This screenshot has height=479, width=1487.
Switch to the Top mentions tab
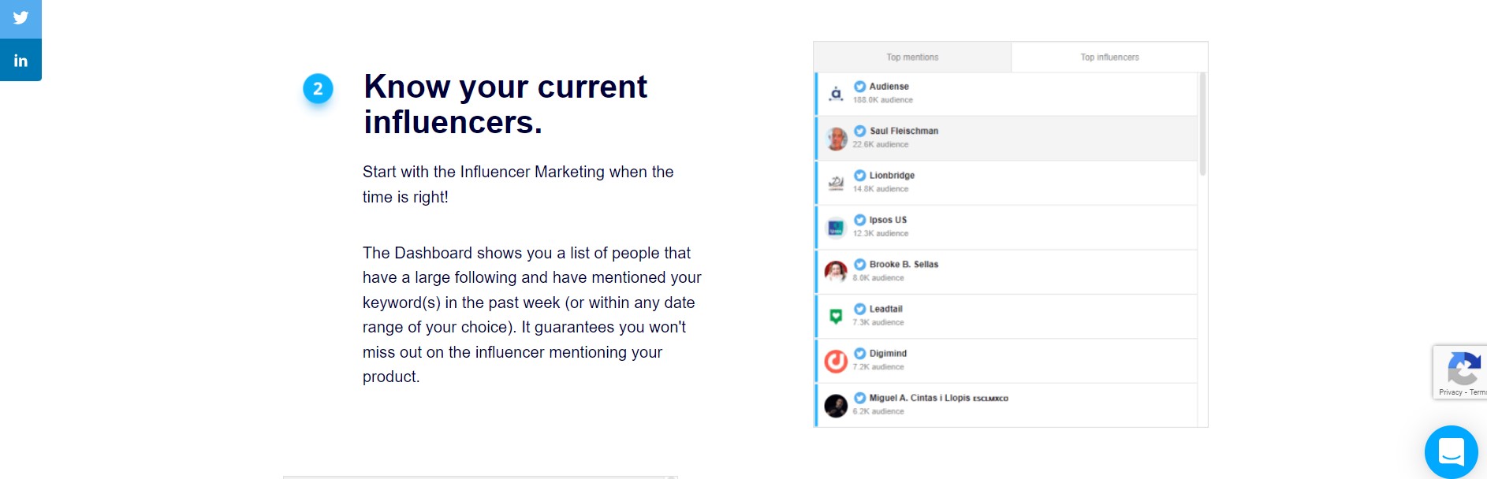click(912, 58)
